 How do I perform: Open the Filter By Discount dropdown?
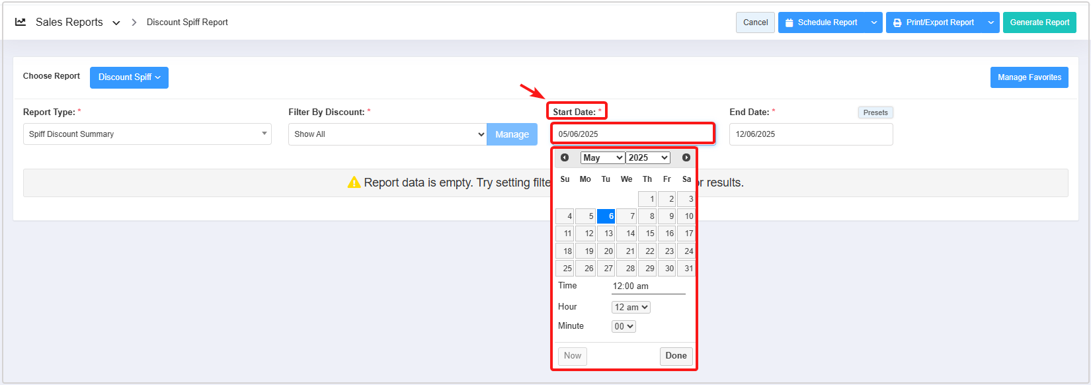tap(387, 134)
